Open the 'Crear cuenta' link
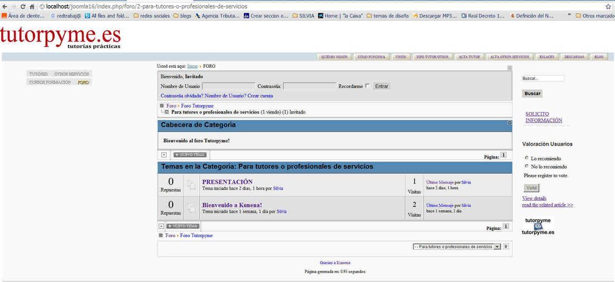 260,96
